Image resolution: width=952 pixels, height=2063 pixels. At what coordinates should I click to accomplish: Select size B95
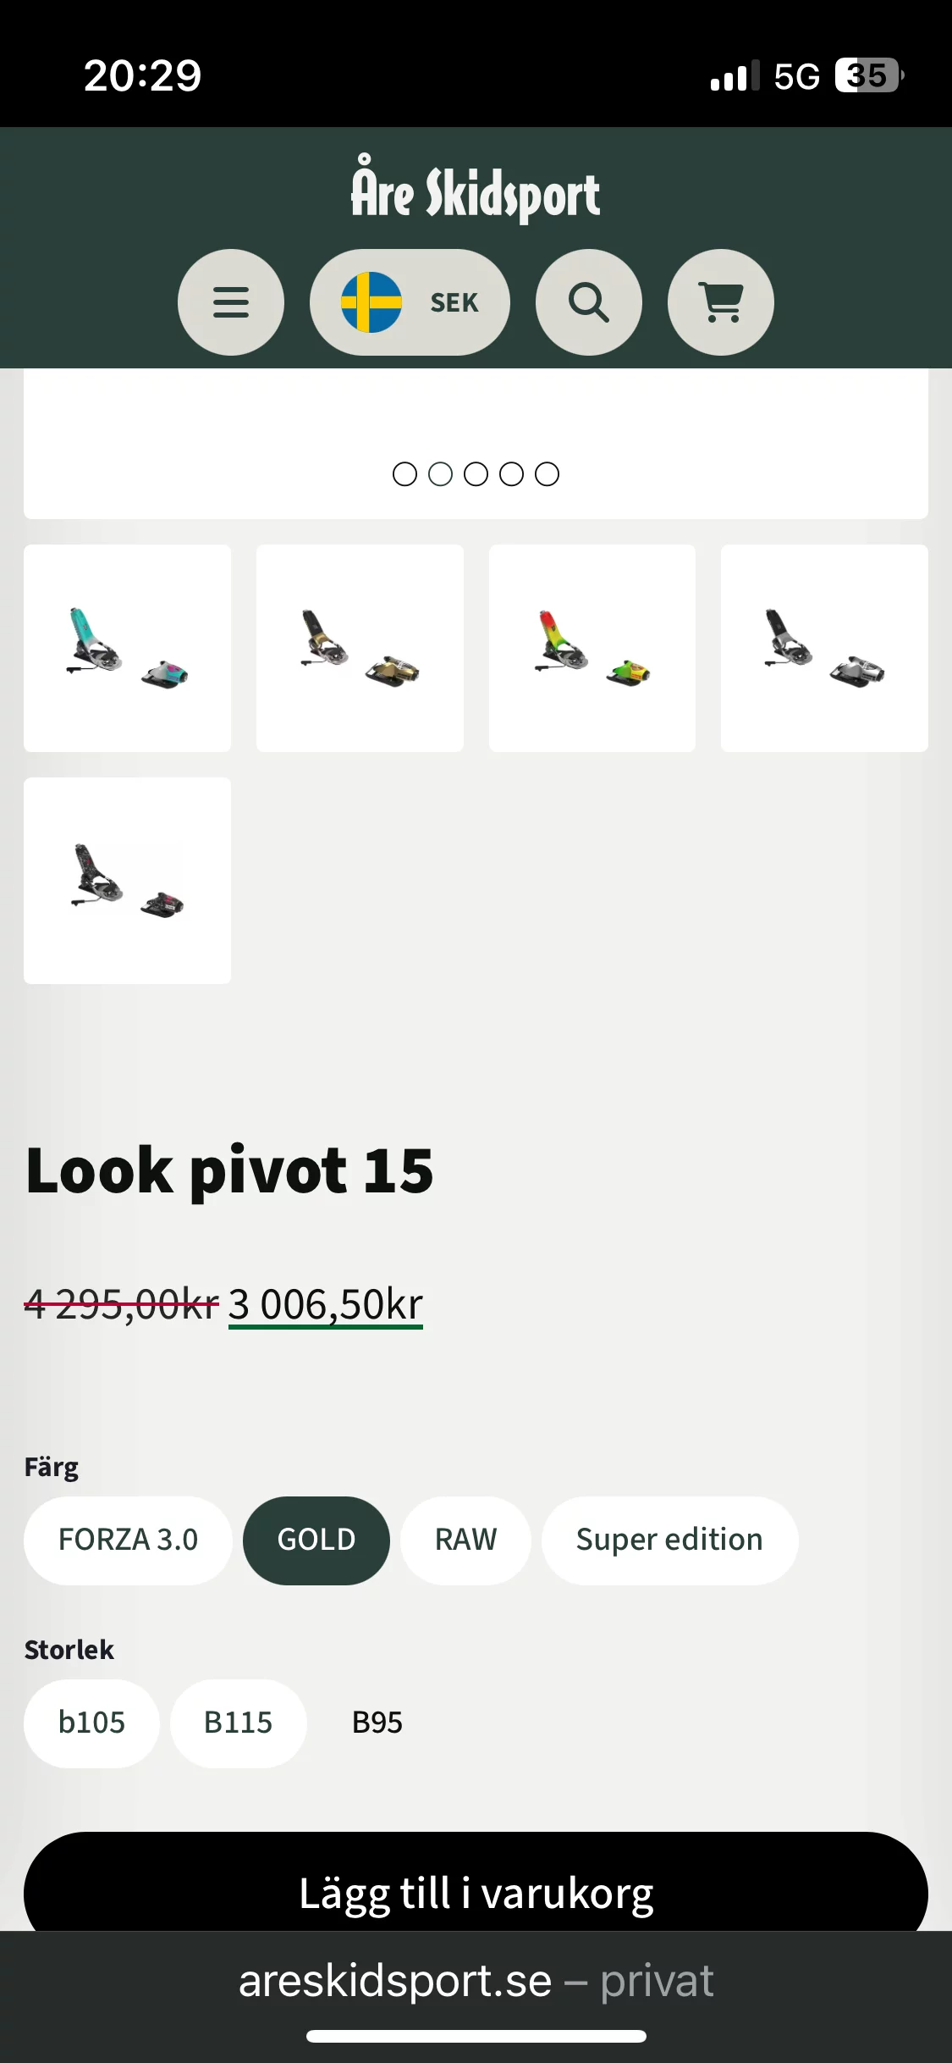pyautogui.click(x=377, y=1723)
